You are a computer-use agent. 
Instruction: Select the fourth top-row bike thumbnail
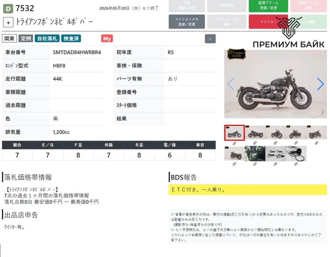click(x=296, y=133)
